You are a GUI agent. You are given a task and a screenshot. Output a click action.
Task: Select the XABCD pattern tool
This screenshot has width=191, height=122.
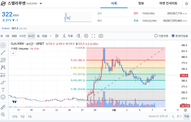point(3,67)
